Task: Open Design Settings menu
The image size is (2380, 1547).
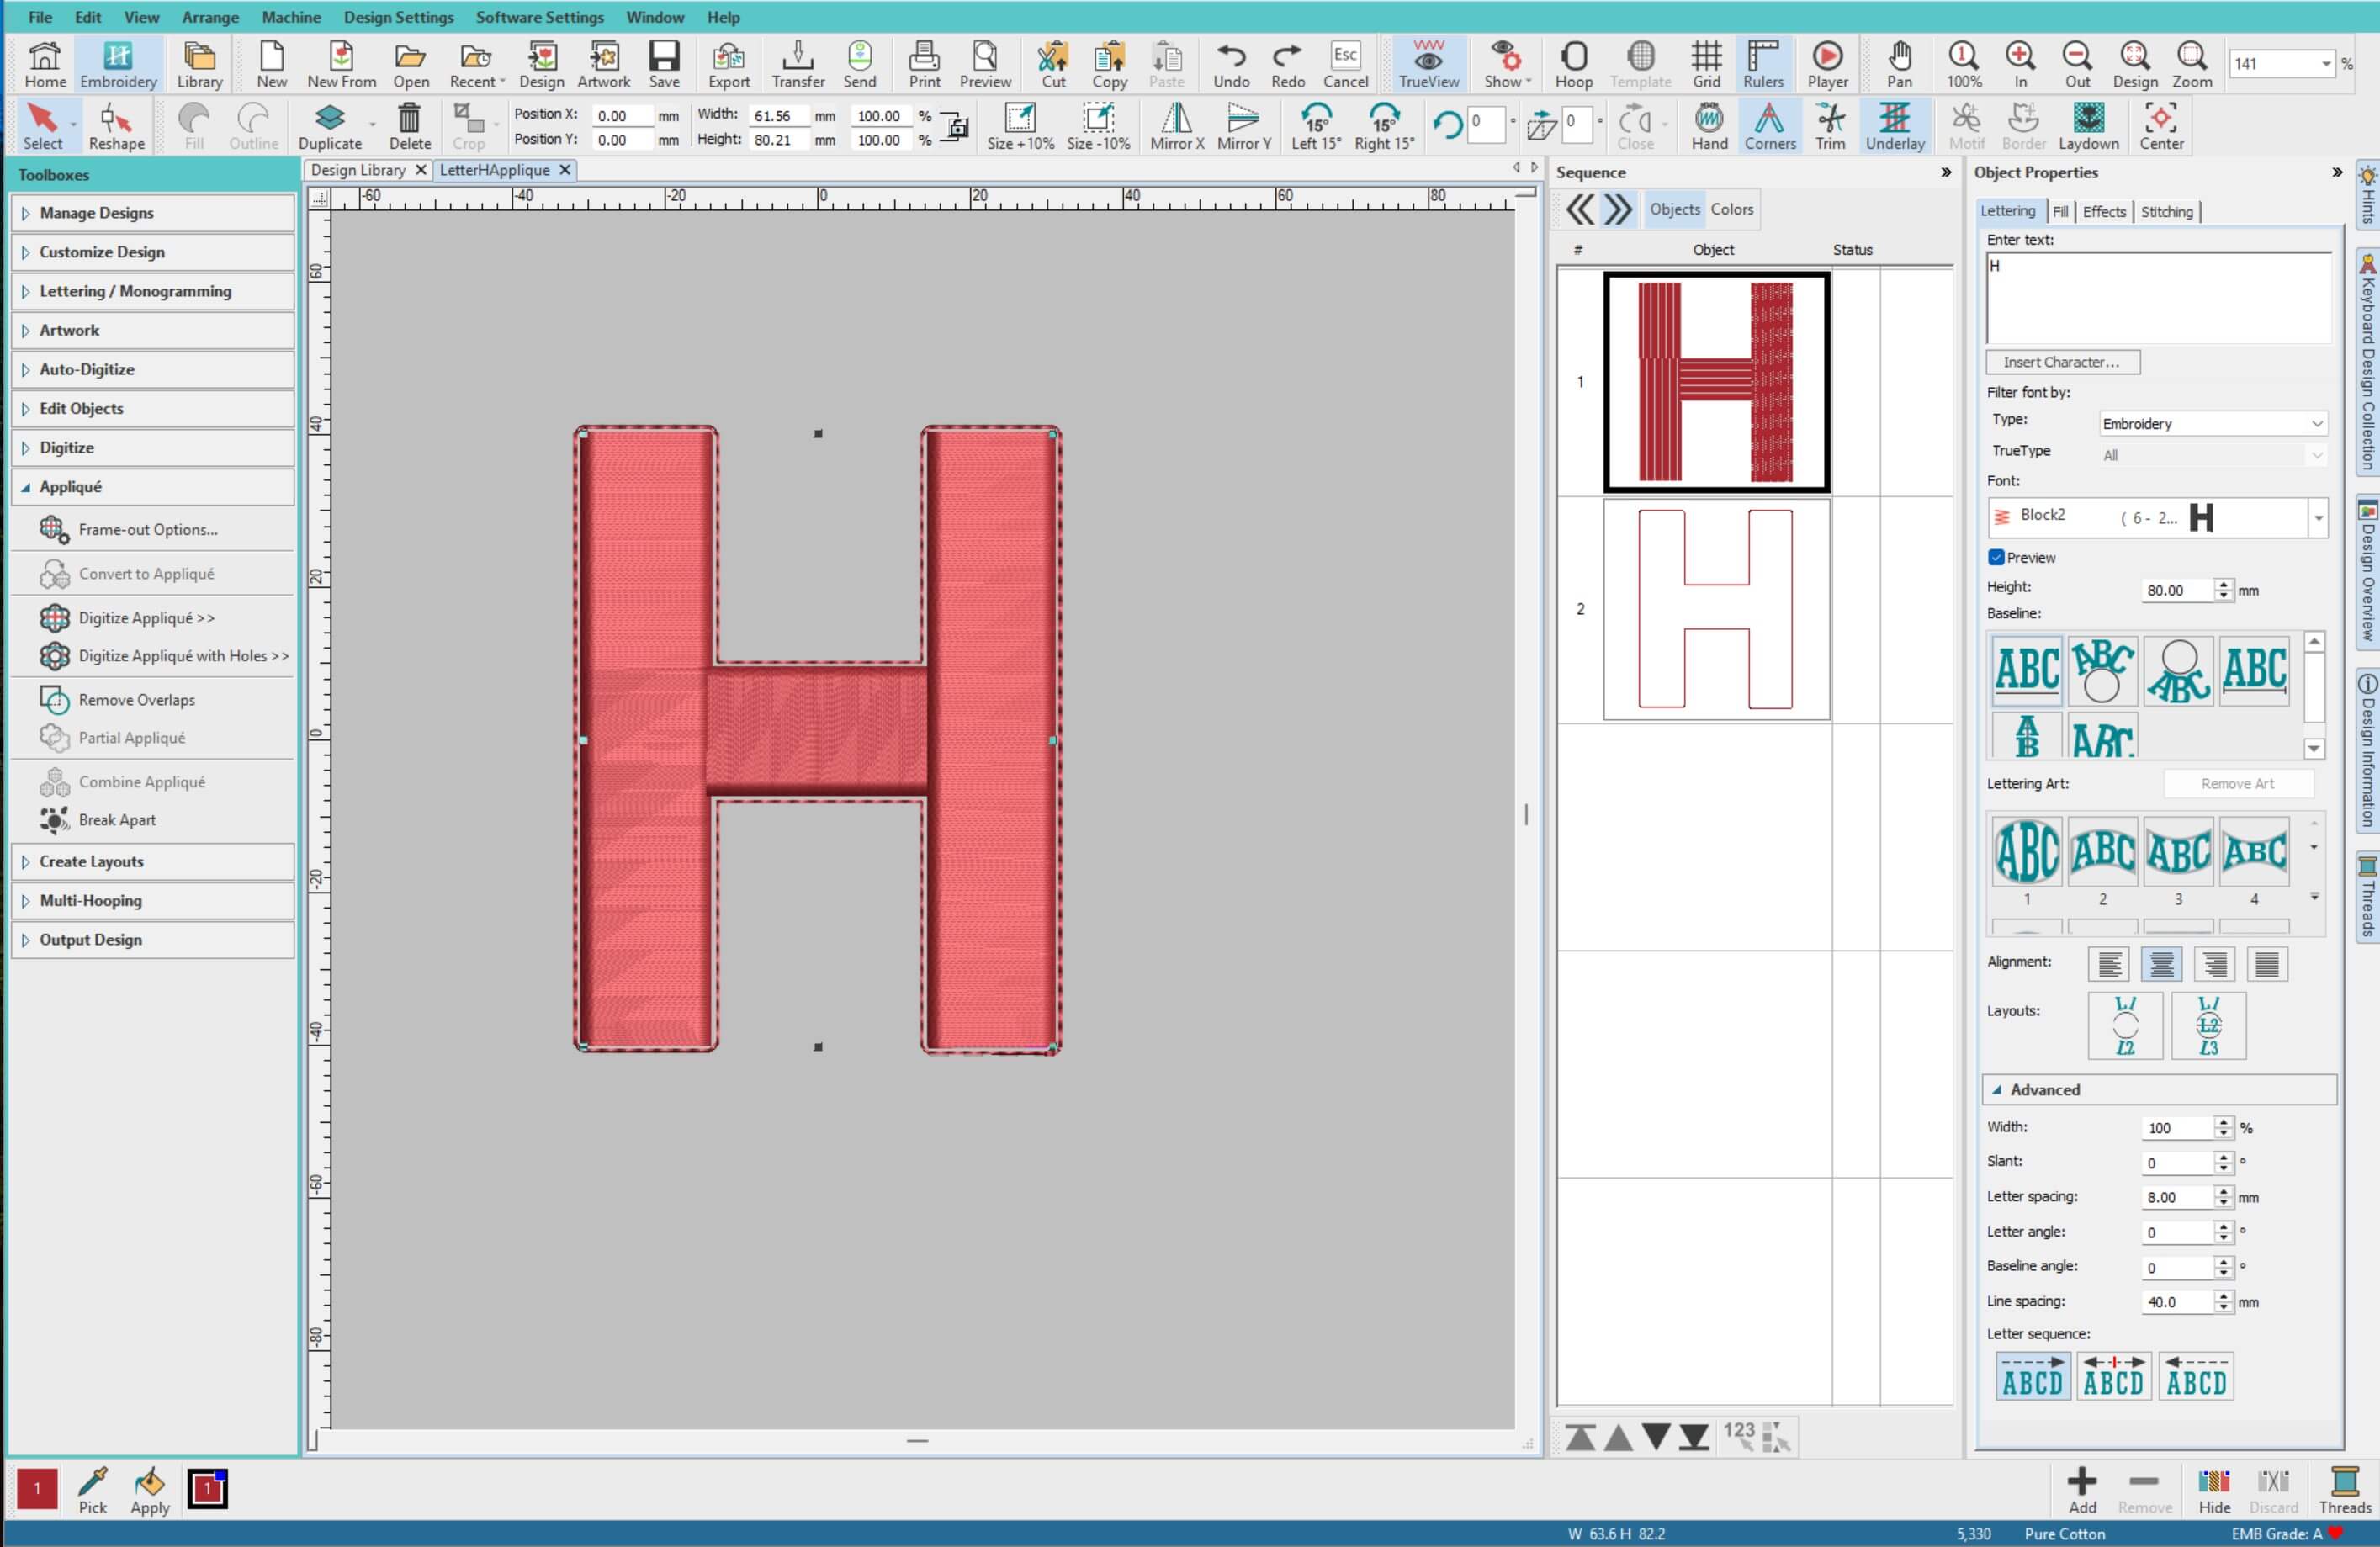Action: pos(398,17)
